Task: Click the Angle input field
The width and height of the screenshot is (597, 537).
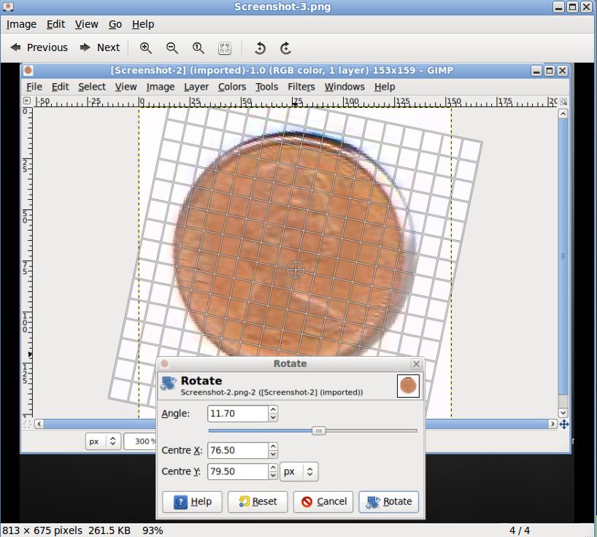Action: point(238,413)
